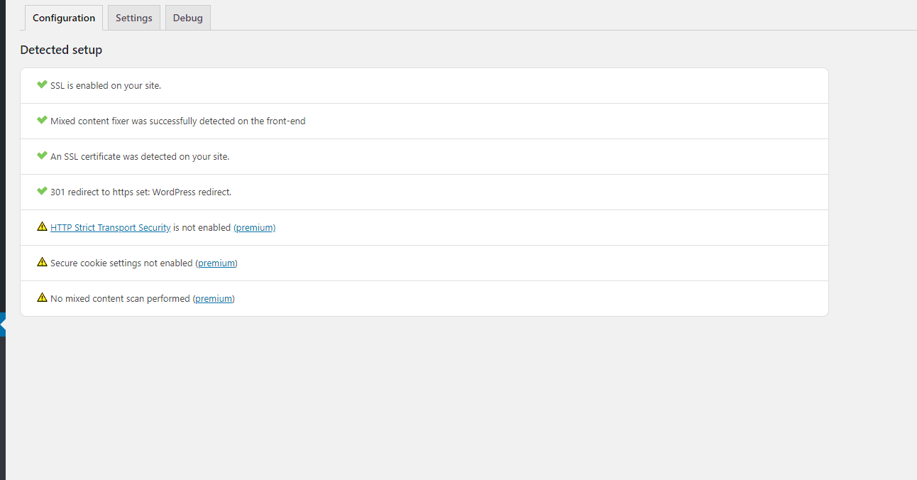Viewport: 917px width, 480px height.
Task: Open the Debug tab
Action: point(187,18)
